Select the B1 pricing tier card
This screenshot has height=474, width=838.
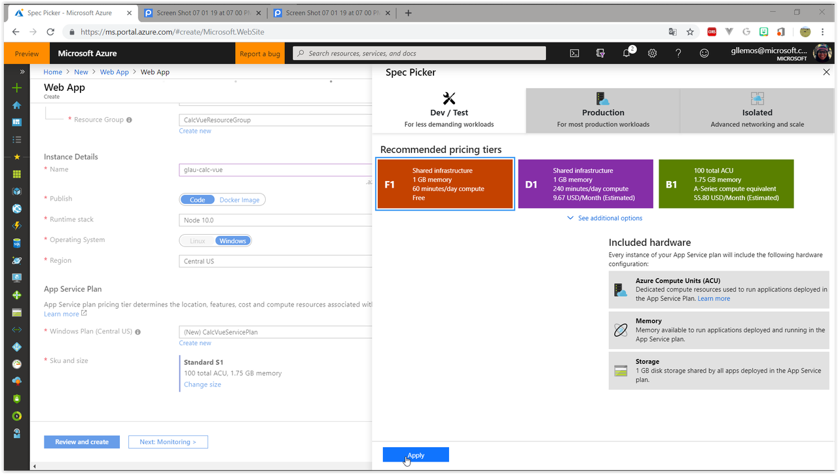(x=726, y=184)
